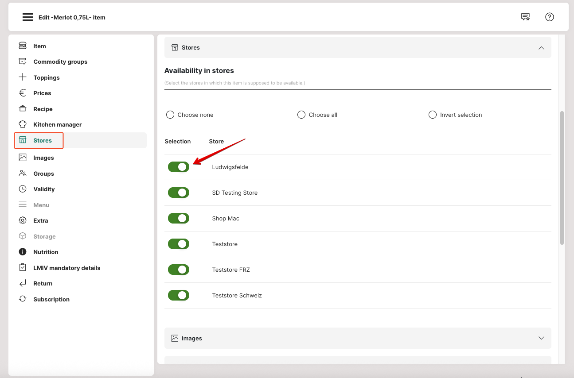Viewport: 574px width, 378px height.
Task: Click the Storage box icon
Action: pyautogui.click(x=23, y=236)
